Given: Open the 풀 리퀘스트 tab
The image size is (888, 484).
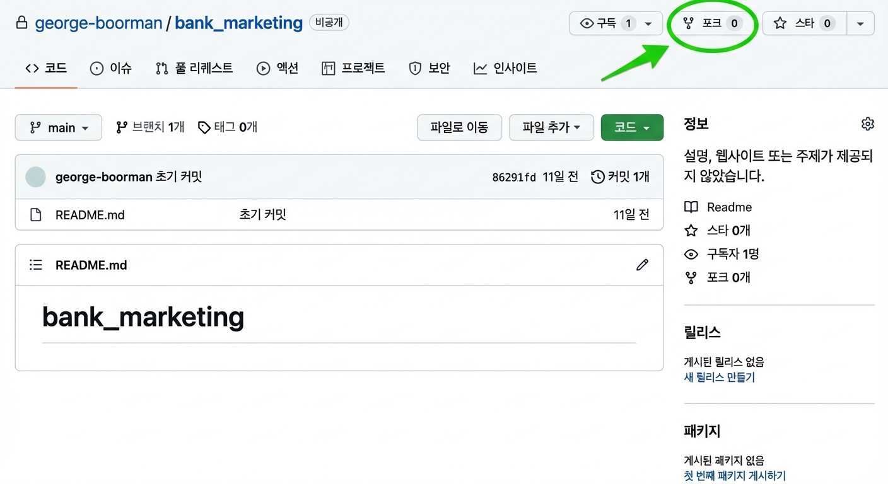Looking at the screenshot, I should coord(194,68).
